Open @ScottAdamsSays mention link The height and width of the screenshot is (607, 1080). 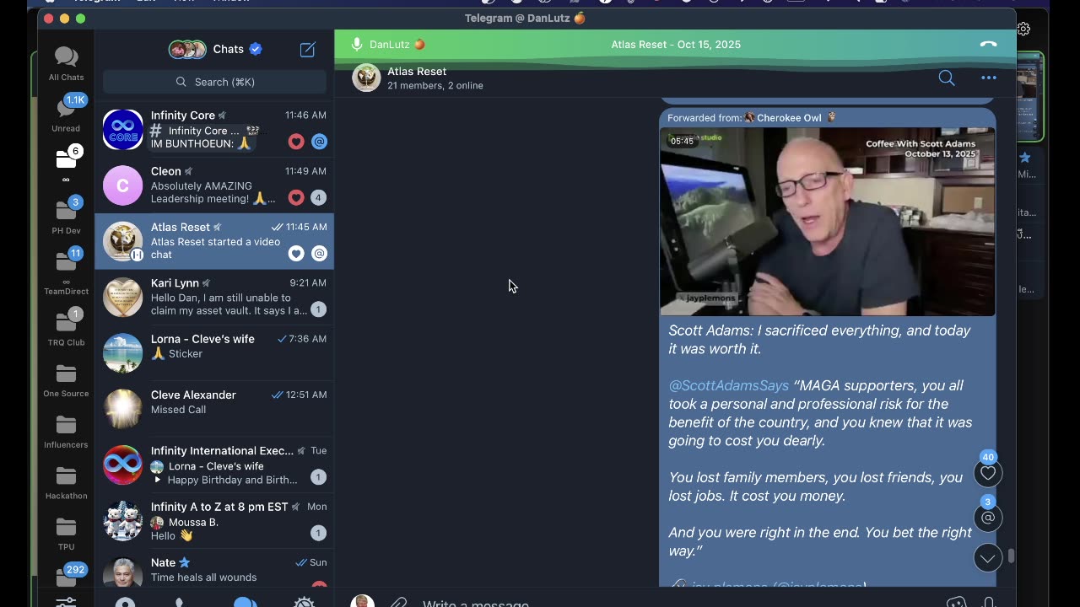pyautogui.click(x=729, y=385)
